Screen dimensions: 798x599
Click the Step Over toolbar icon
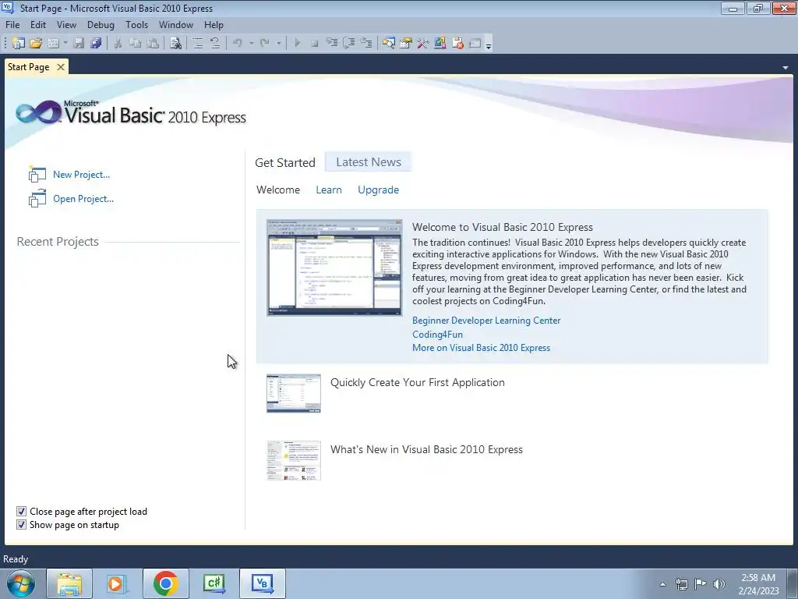click(349, 44)
